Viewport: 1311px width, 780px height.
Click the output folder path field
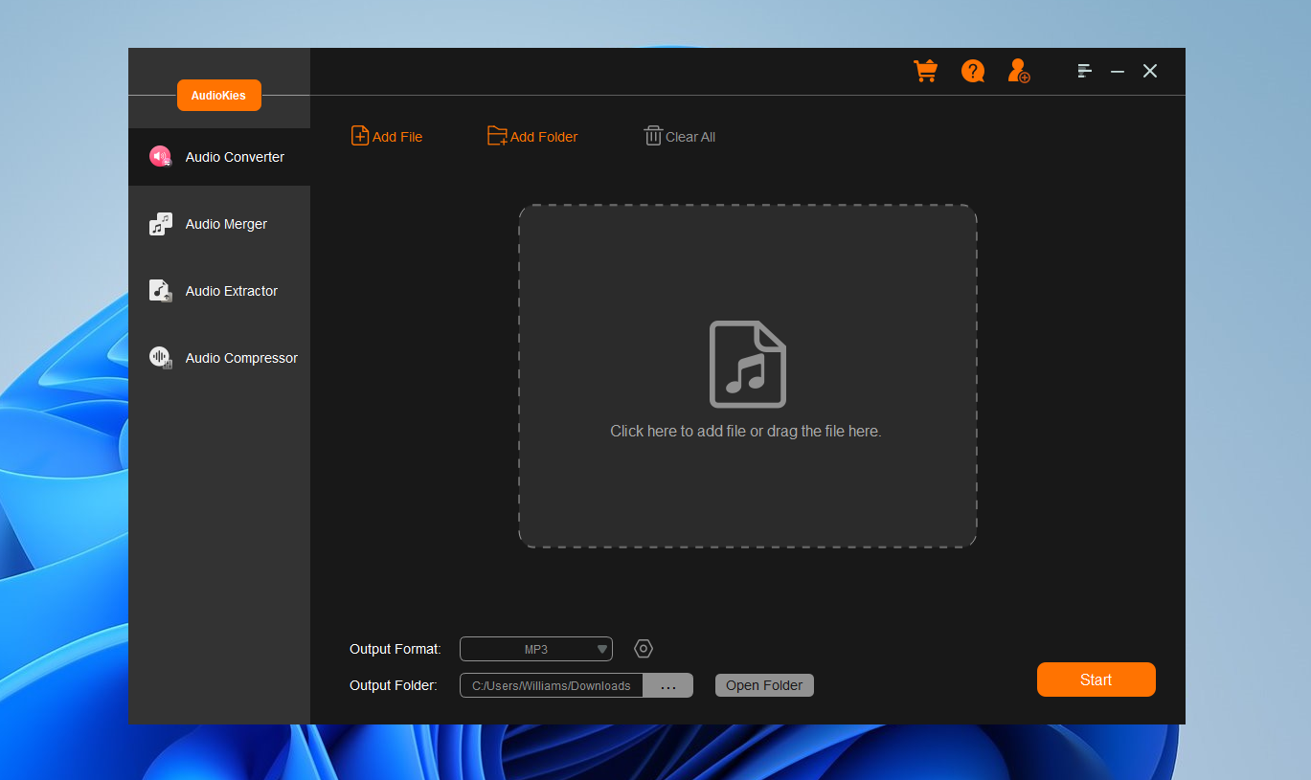(552, 685)
